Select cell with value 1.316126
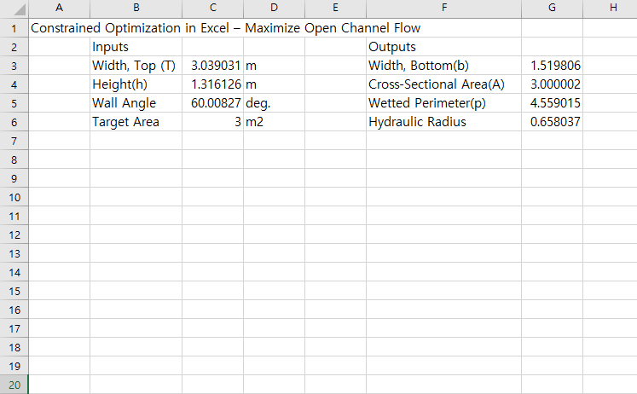Viewport: 637px width, 394px height. click(x=213, y=84)
